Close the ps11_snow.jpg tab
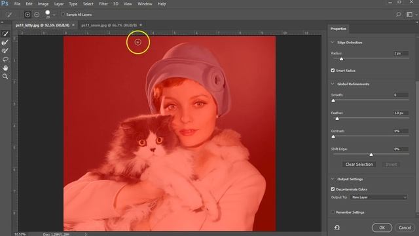Image resolution: width=419 pixels, height=236 pixels. (141, 25)
